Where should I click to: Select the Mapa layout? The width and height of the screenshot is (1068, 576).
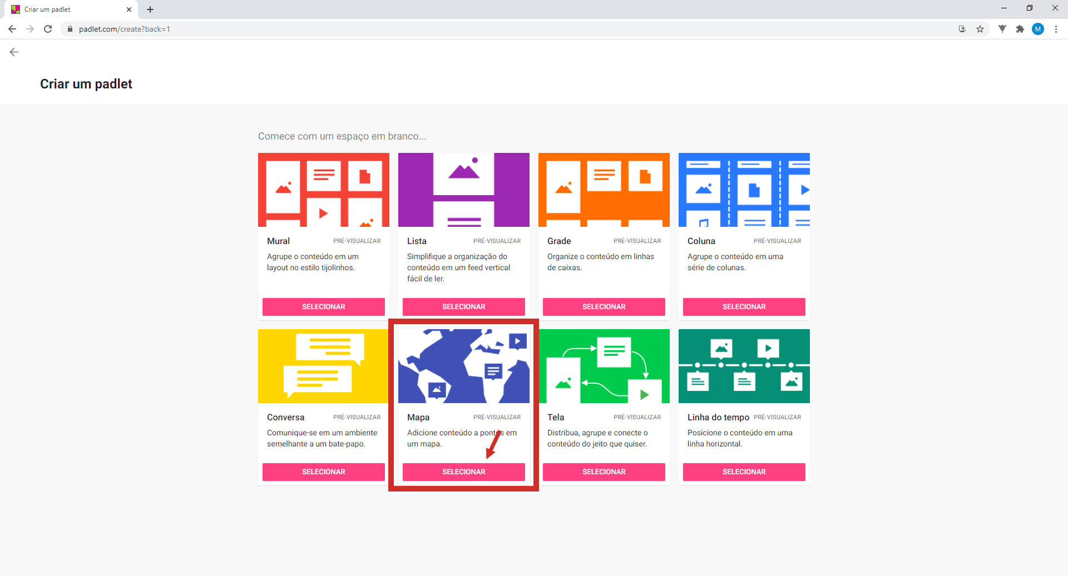(x=464, y=472)
